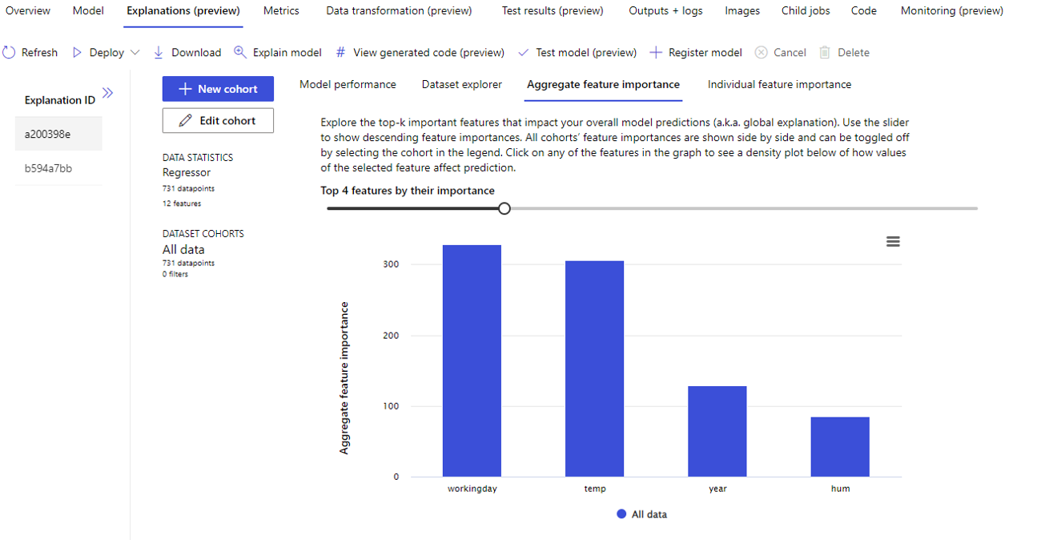Viewport: 1057px width, 540px height.
Task: Click the Cancel circle-x icon
Action: click(x=760, y=52)
